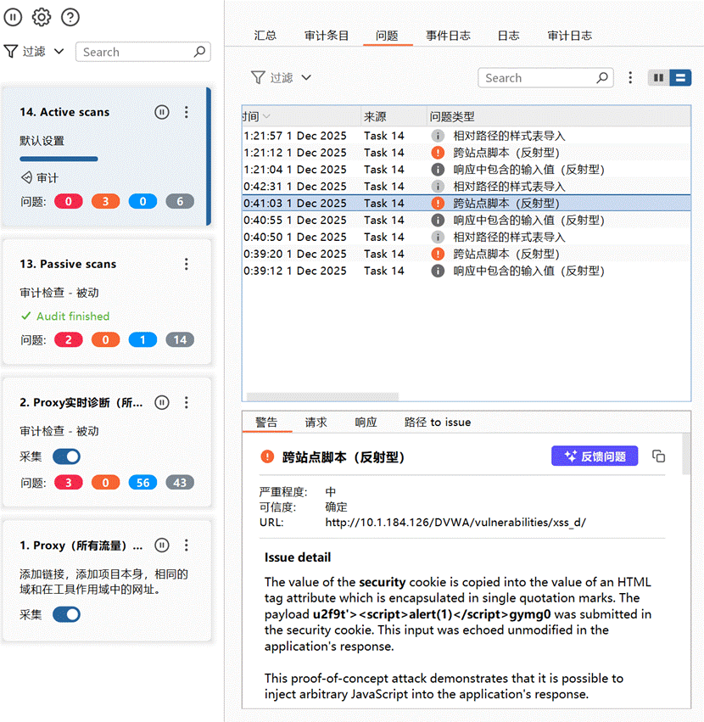Click the info icon on the 1:21:57 row
Screen dimensions: 704x722
tap(438, 136)
